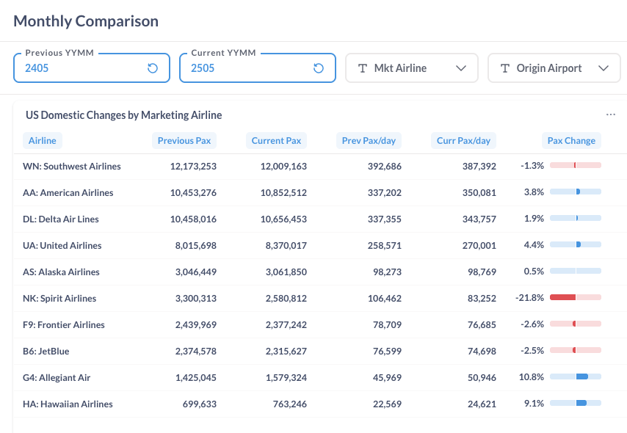The image size is (627, 433).
Task: Click the American Airlines pax change bar
Action: coord(576,192)
